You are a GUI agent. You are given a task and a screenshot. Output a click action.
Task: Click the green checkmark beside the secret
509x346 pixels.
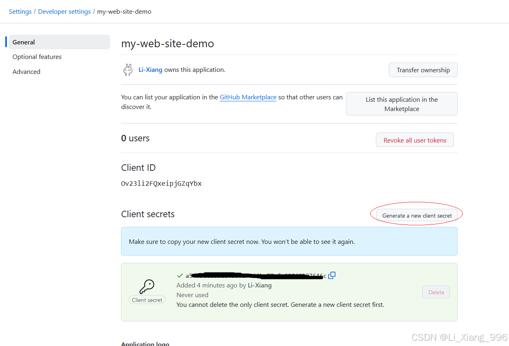pyautogui.click(x=180, y=276)
